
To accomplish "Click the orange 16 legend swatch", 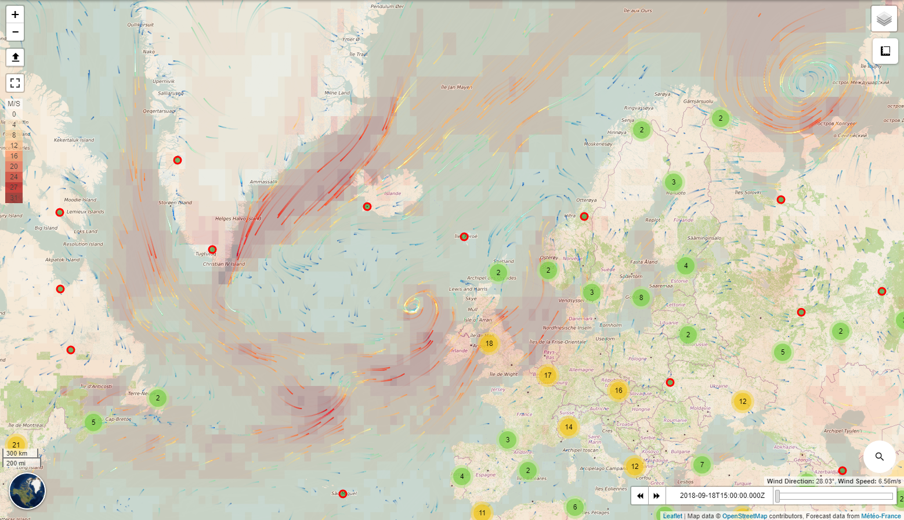I will point(14,156).
